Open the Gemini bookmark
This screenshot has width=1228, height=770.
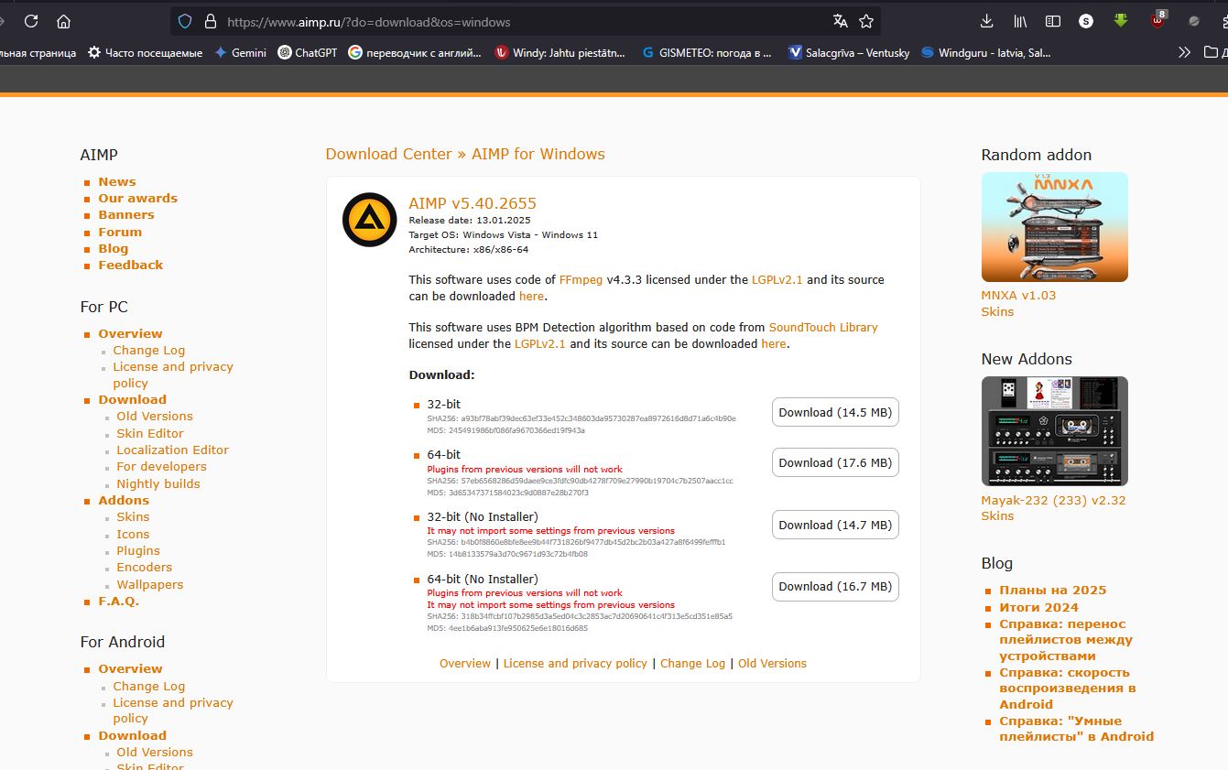240,52
